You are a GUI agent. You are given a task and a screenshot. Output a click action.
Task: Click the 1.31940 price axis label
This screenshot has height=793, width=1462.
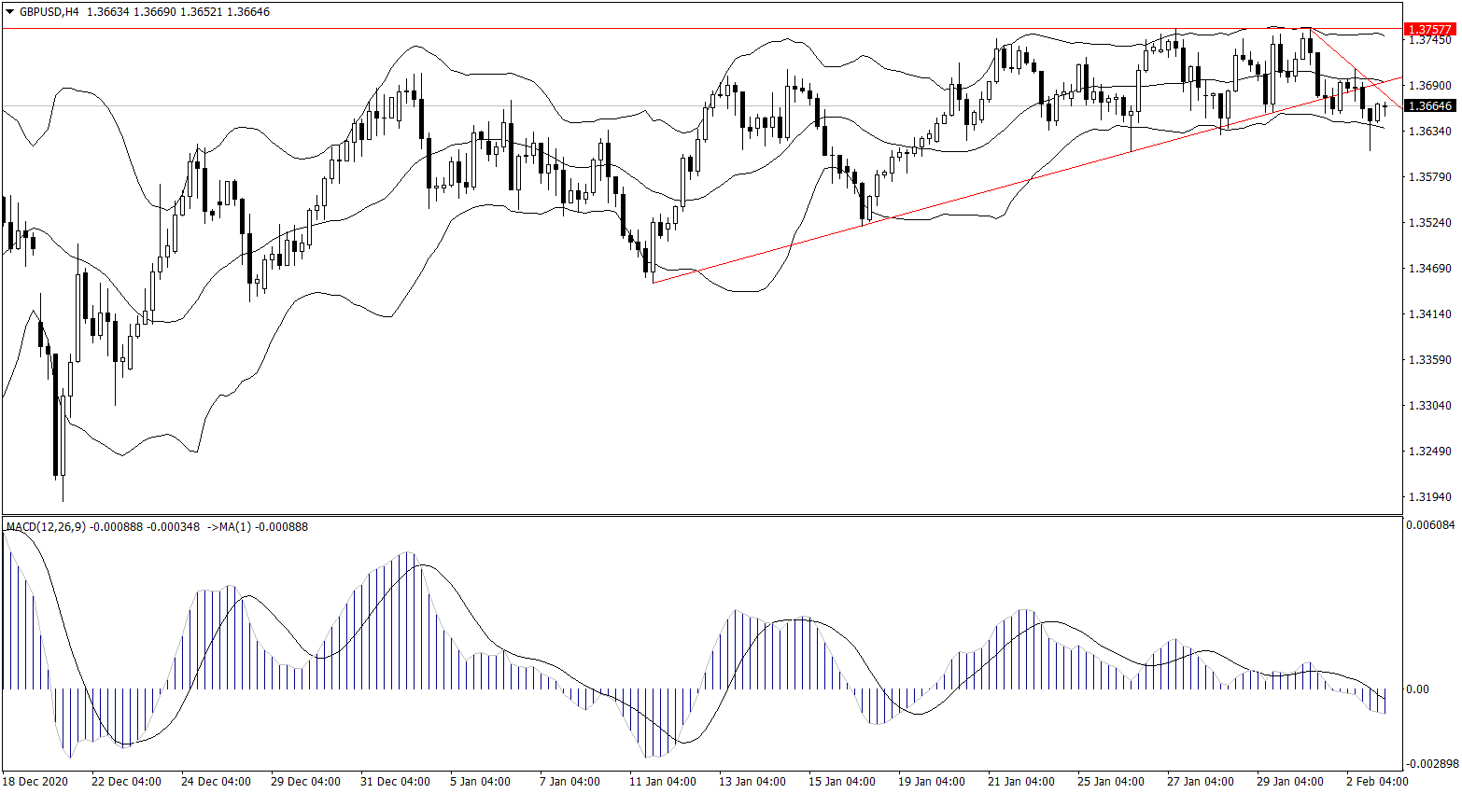(1429, 497)
